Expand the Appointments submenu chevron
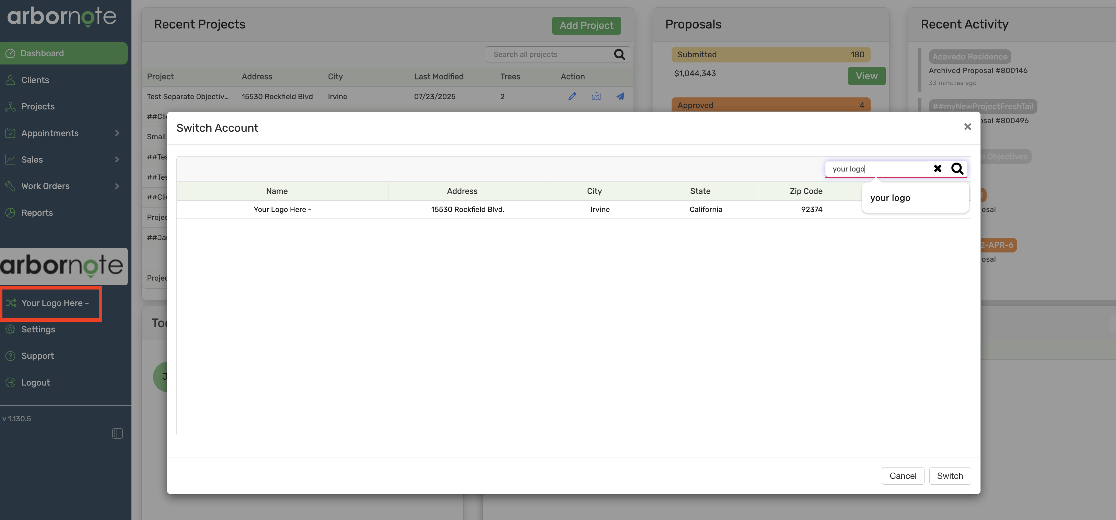The width and height of the screenshot is (1116, 520). (x=117, y=133)
